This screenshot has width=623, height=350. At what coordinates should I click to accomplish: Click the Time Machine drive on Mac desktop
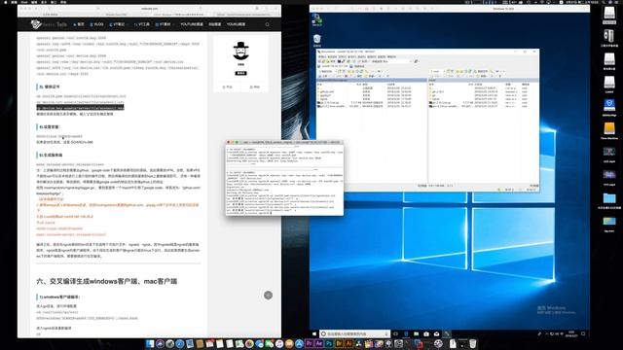click(x=609, y=129)
